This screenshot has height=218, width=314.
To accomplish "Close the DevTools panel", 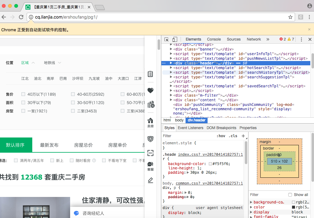I will coord(310,39).
